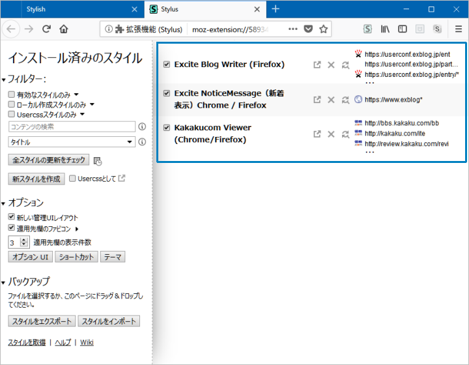469x365 pixels.
Task: Open page actions three-dots menu
Action: point(293,29)
